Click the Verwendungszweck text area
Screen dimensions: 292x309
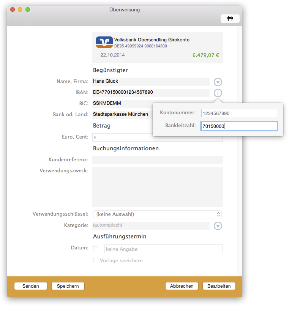point(157,187)
